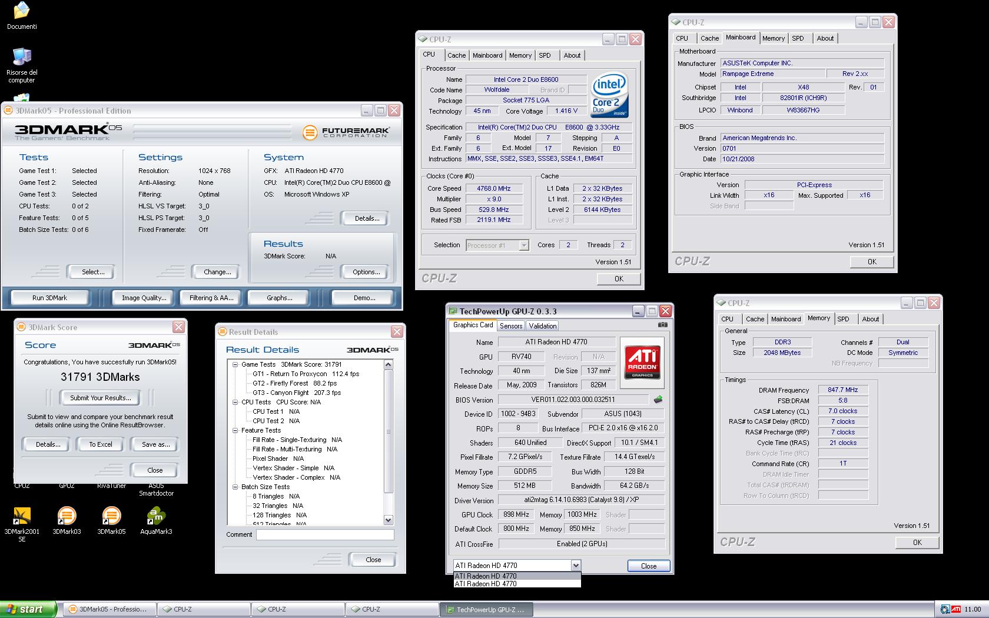Click the Futuremark logo in 3DMark05
Viewport: 989px width, 618px height.
coord(346,132)
